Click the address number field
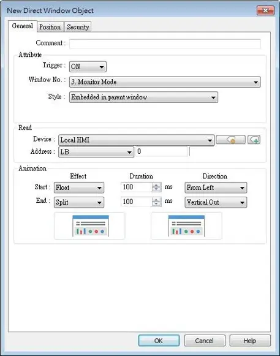The height and width of the screenshot is (356, 280). (162, 151)
